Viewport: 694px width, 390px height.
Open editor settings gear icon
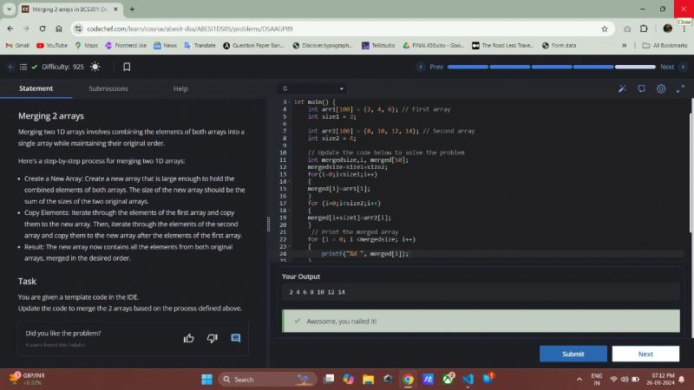pyautogui.click(x=661, y=89)
